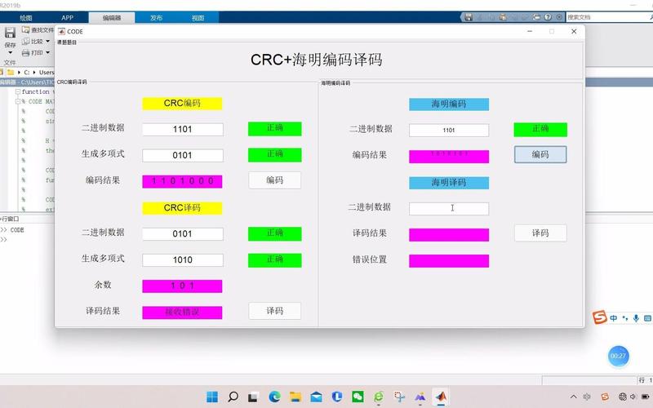Screen dimensions: 653x408
Task: Click the CRC decoding 二进制数据 field showing 0101
Action: 182,234
